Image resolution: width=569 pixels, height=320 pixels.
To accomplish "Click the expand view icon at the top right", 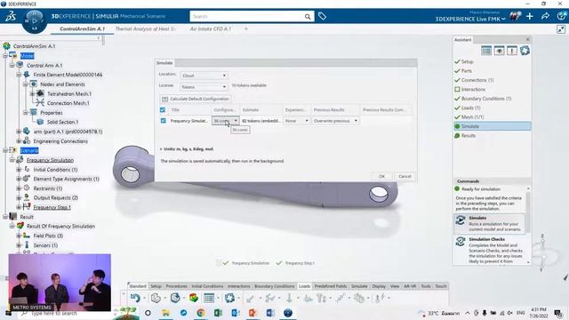I will pyautogui.click(x=561, y=29).
